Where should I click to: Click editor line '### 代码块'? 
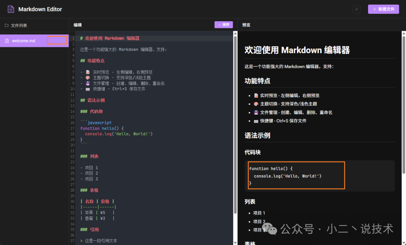(x=92, y=112)
